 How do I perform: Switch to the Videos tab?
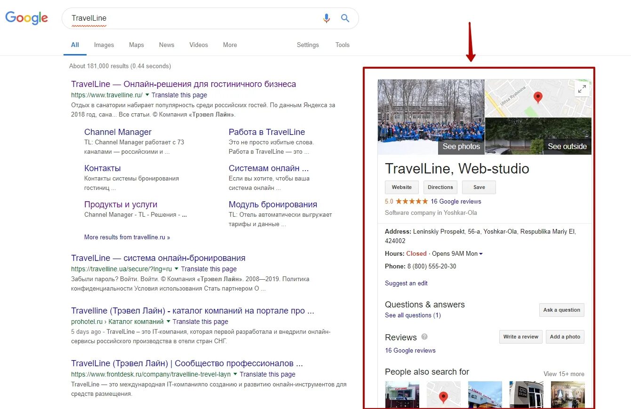pos(199,45)
